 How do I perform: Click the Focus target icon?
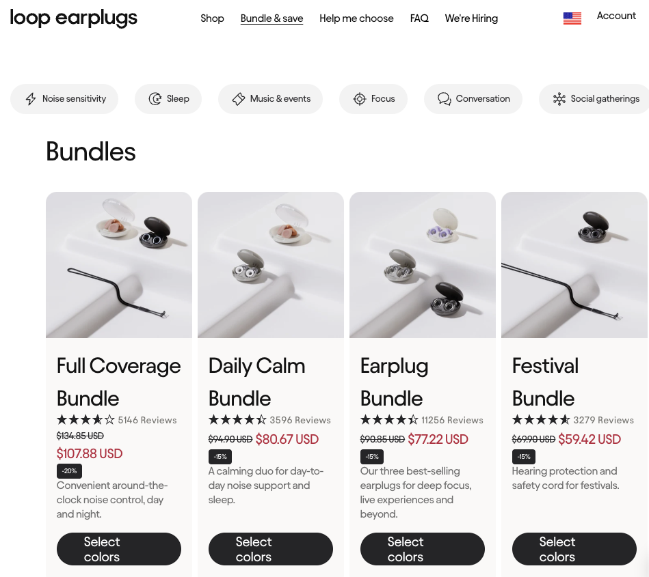[360, 98]
